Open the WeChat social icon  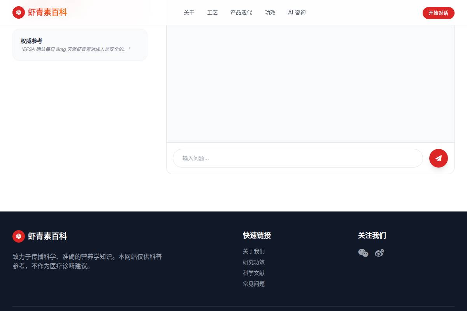click(x=363, y=253)
